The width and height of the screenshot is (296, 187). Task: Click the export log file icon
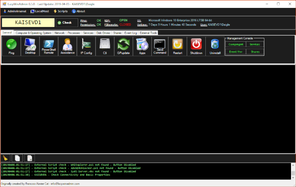pos(30,158)
